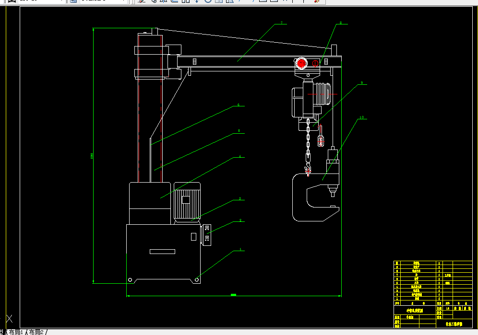Select the lifting hook at chain end

click(x=308, y=170)
